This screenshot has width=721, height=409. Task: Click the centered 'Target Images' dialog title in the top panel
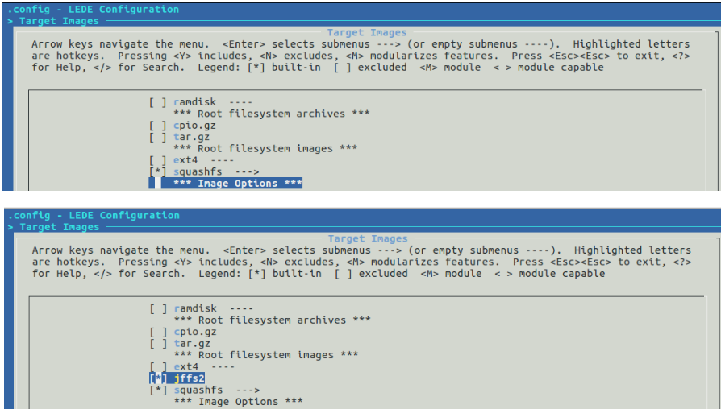(366, 33)
